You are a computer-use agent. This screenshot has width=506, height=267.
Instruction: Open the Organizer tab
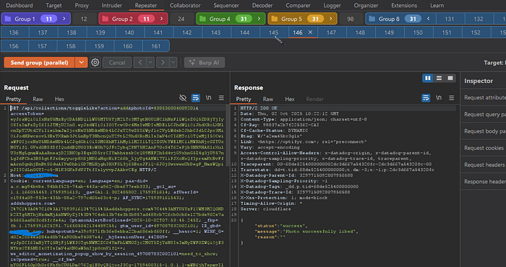pos(366,6)
